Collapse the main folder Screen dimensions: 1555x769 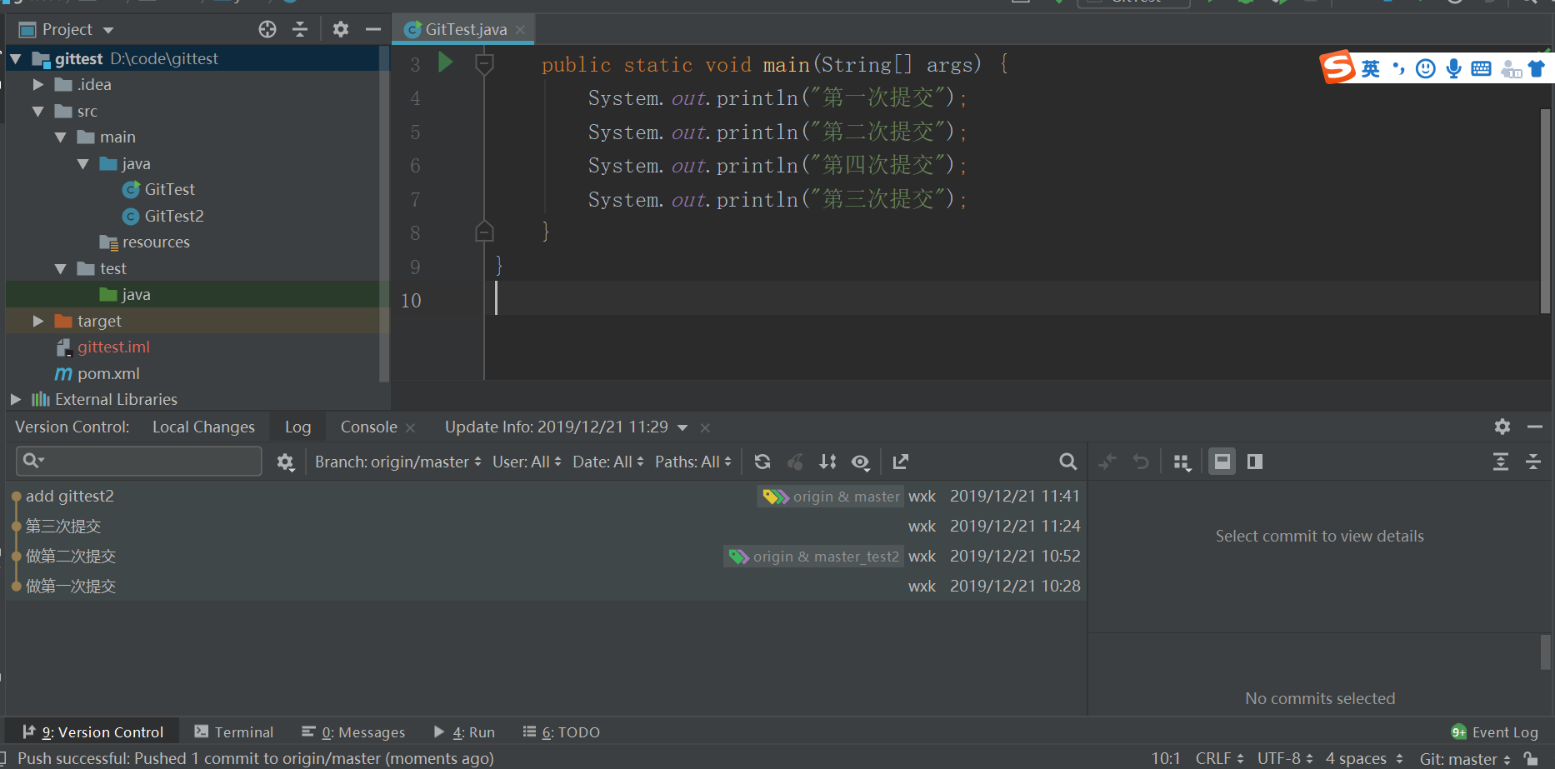(60, 137)
